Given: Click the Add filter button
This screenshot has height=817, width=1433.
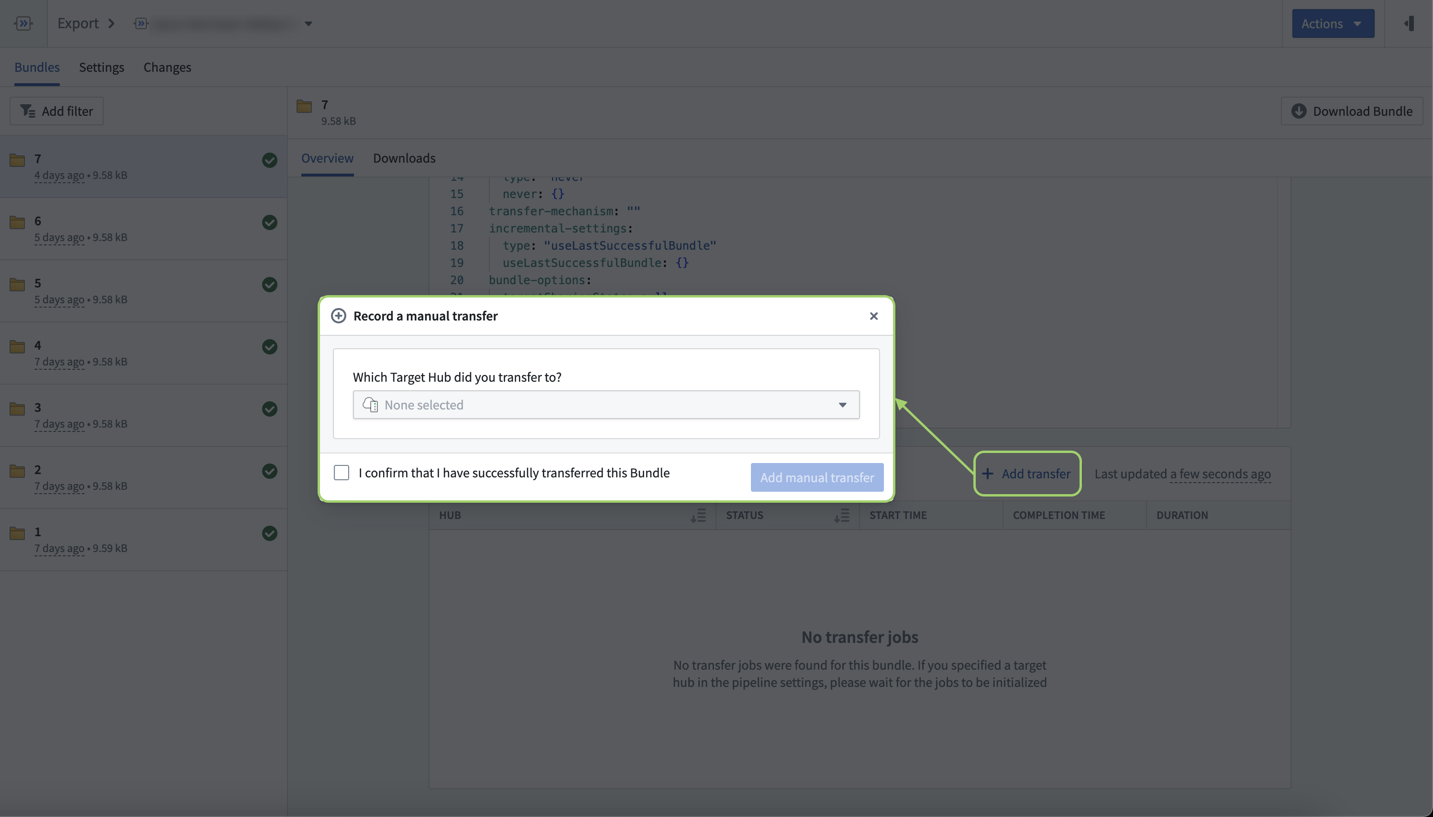Looking at the screenshot, I should [56, 111].
